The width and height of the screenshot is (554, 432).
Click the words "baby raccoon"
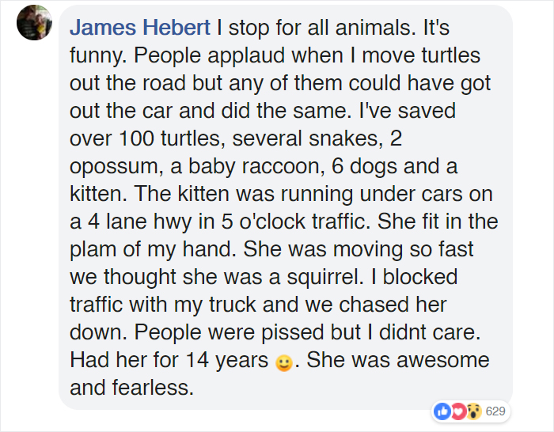pyautogui.click(x=256, y=166)
